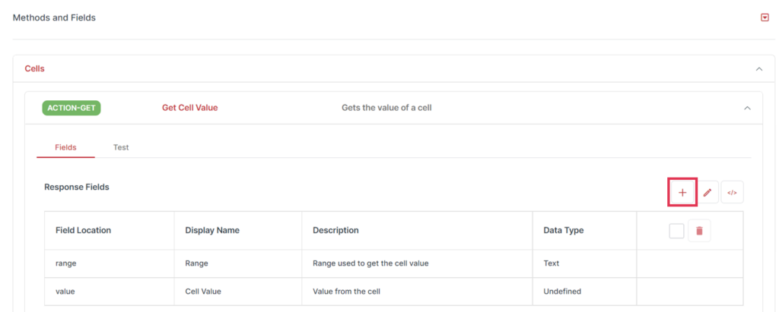This screenshot has height=312, width=779.
Task: Toggle the Methods and Fields dropdown icon
Action: point(765,18)
